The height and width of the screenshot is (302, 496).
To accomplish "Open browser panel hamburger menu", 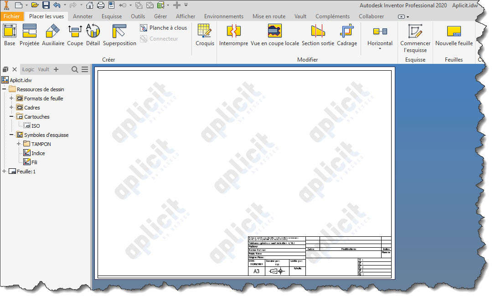I will [85, 69].
